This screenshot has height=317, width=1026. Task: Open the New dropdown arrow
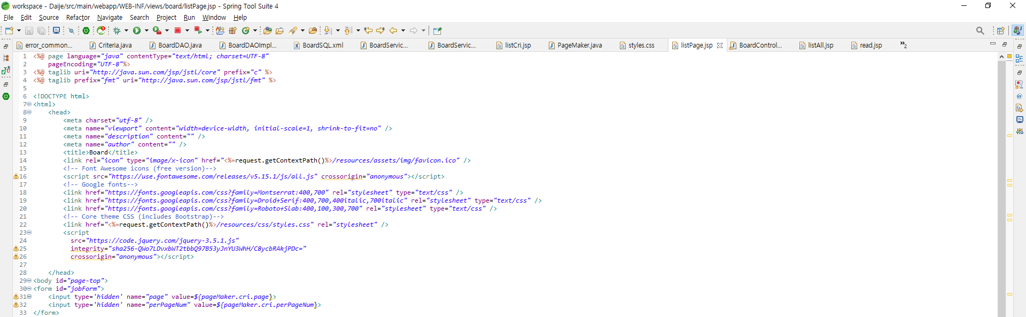coord(19,30)
